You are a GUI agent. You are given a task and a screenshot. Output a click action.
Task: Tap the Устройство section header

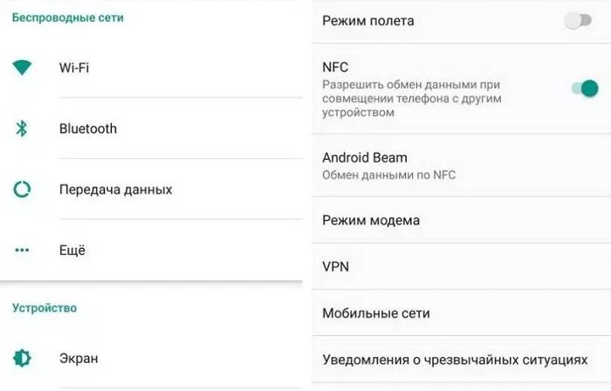coord(44,308)
